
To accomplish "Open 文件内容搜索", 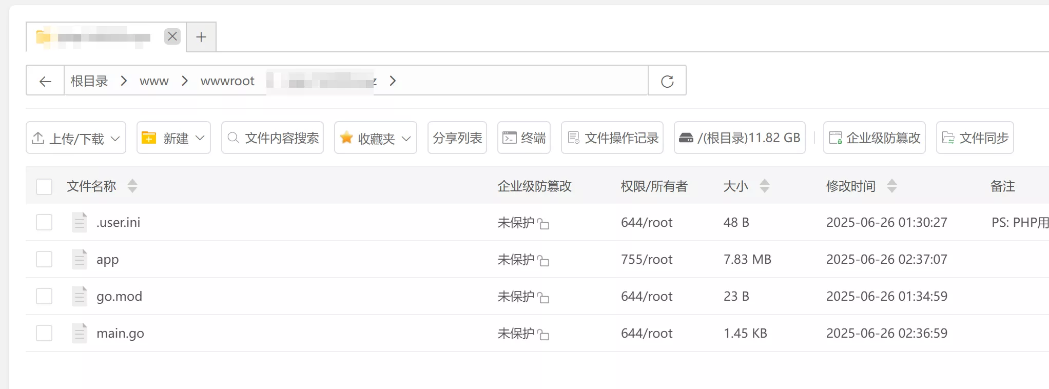I will (x=273, y=138).
